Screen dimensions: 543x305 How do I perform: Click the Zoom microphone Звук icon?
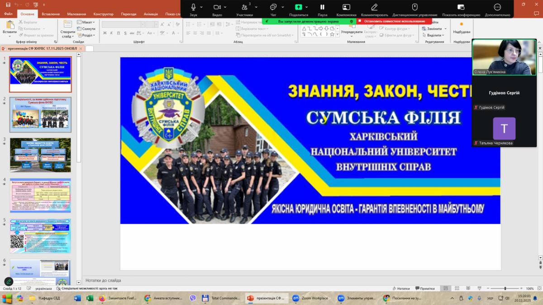(x=193, y=7)
